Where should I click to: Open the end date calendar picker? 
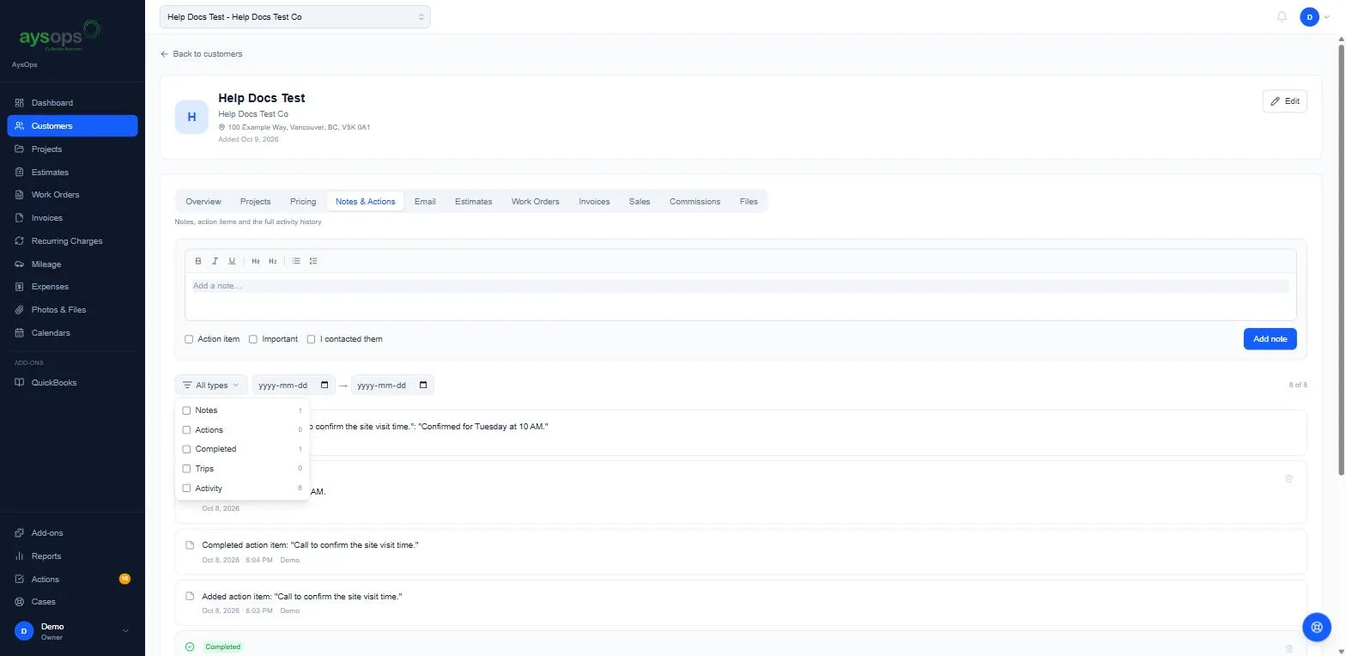tap(423, 386)
